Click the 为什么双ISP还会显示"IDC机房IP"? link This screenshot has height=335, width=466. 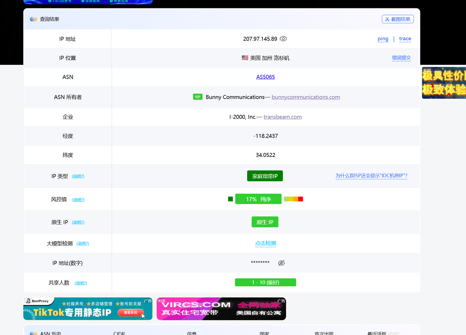[x=371, y=176]
